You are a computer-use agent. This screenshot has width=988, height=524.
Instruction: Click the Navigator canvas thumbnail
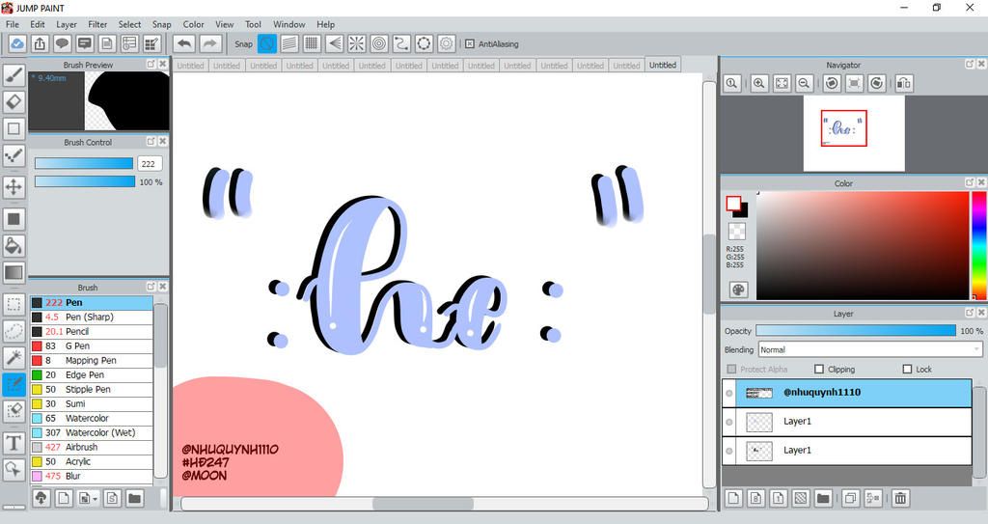854,133
